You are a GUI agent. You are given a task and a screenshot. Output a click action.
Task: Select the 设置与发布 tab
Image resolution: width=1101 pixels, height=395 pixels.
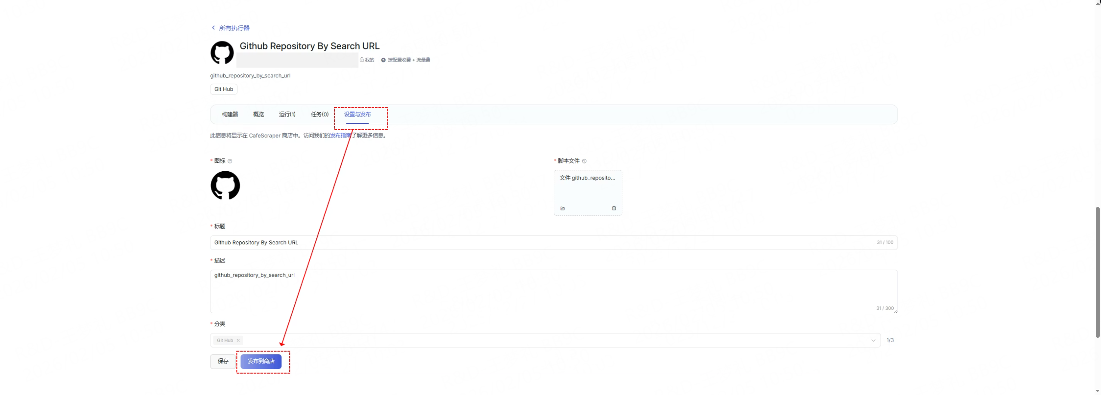pos(357,114)
